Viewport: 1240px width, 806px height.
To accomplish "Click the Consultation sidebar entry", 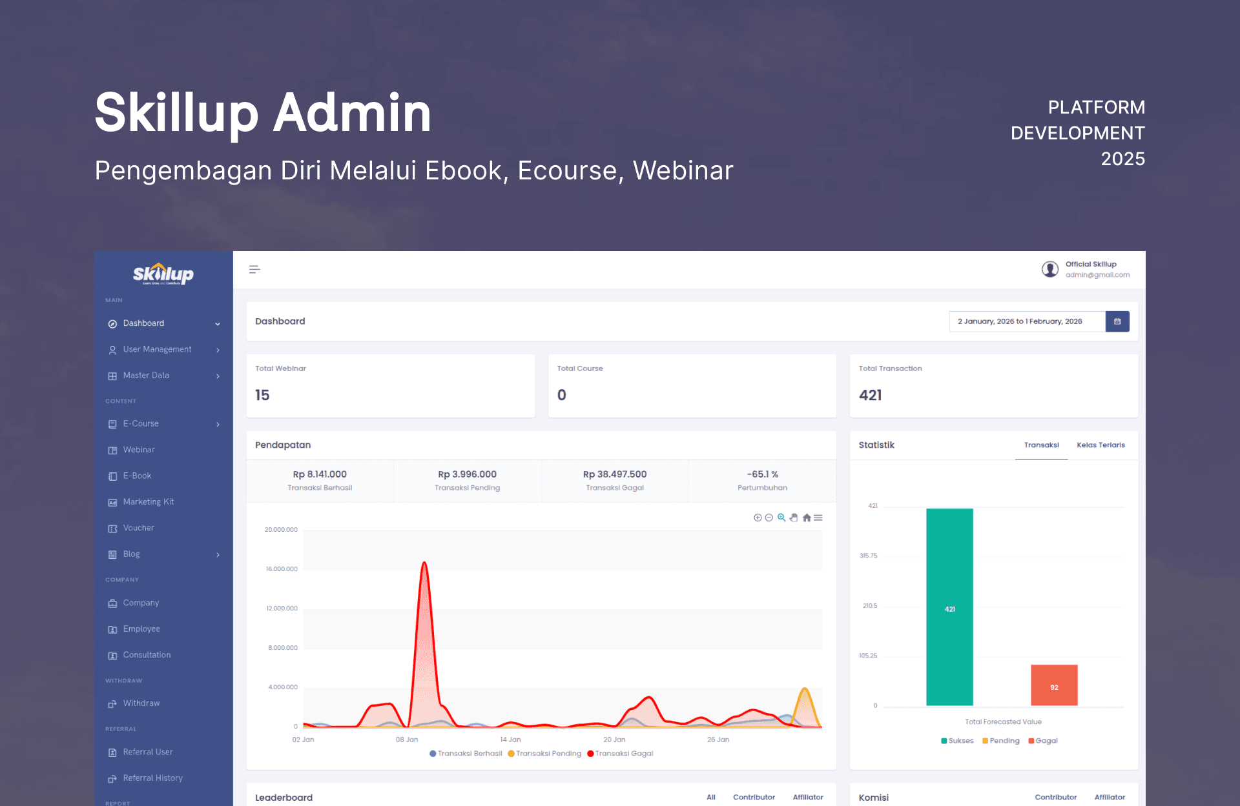I will click(x=147, y=654).
